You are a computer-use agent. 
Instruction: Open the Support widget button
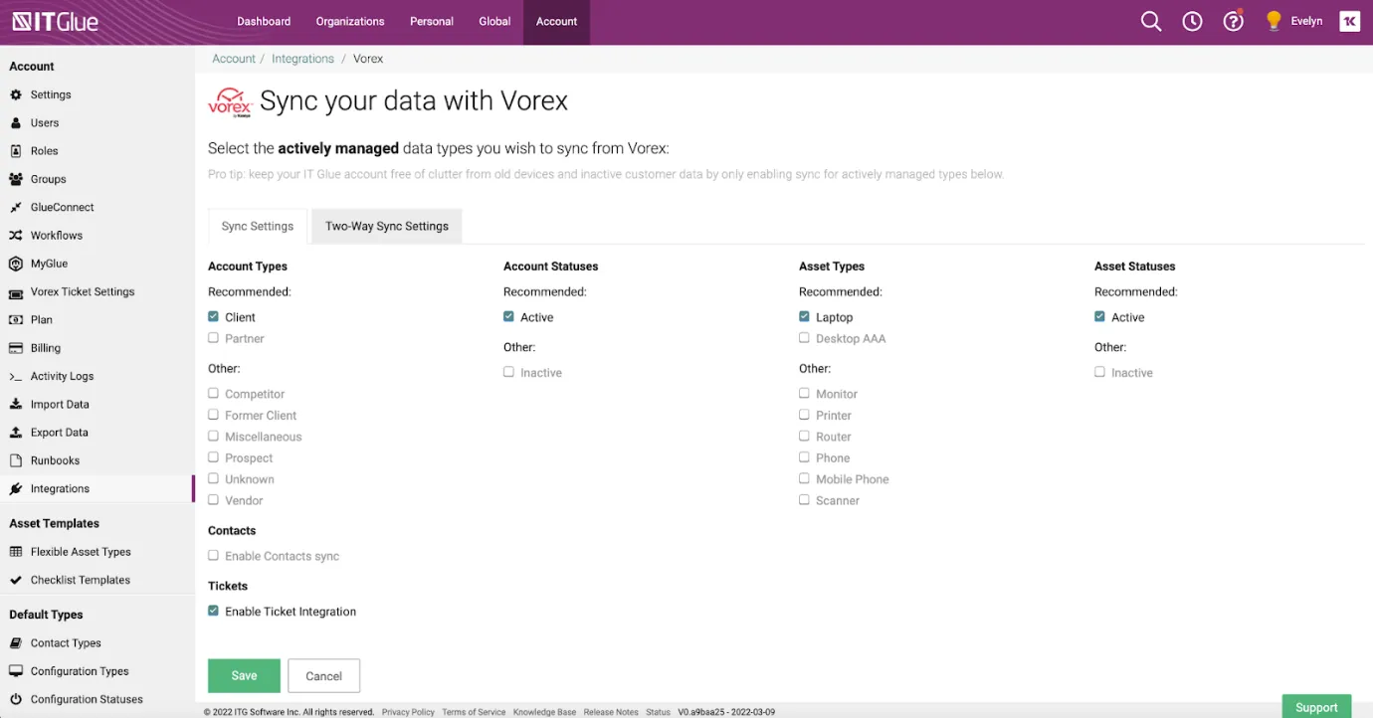(1315, 707)
